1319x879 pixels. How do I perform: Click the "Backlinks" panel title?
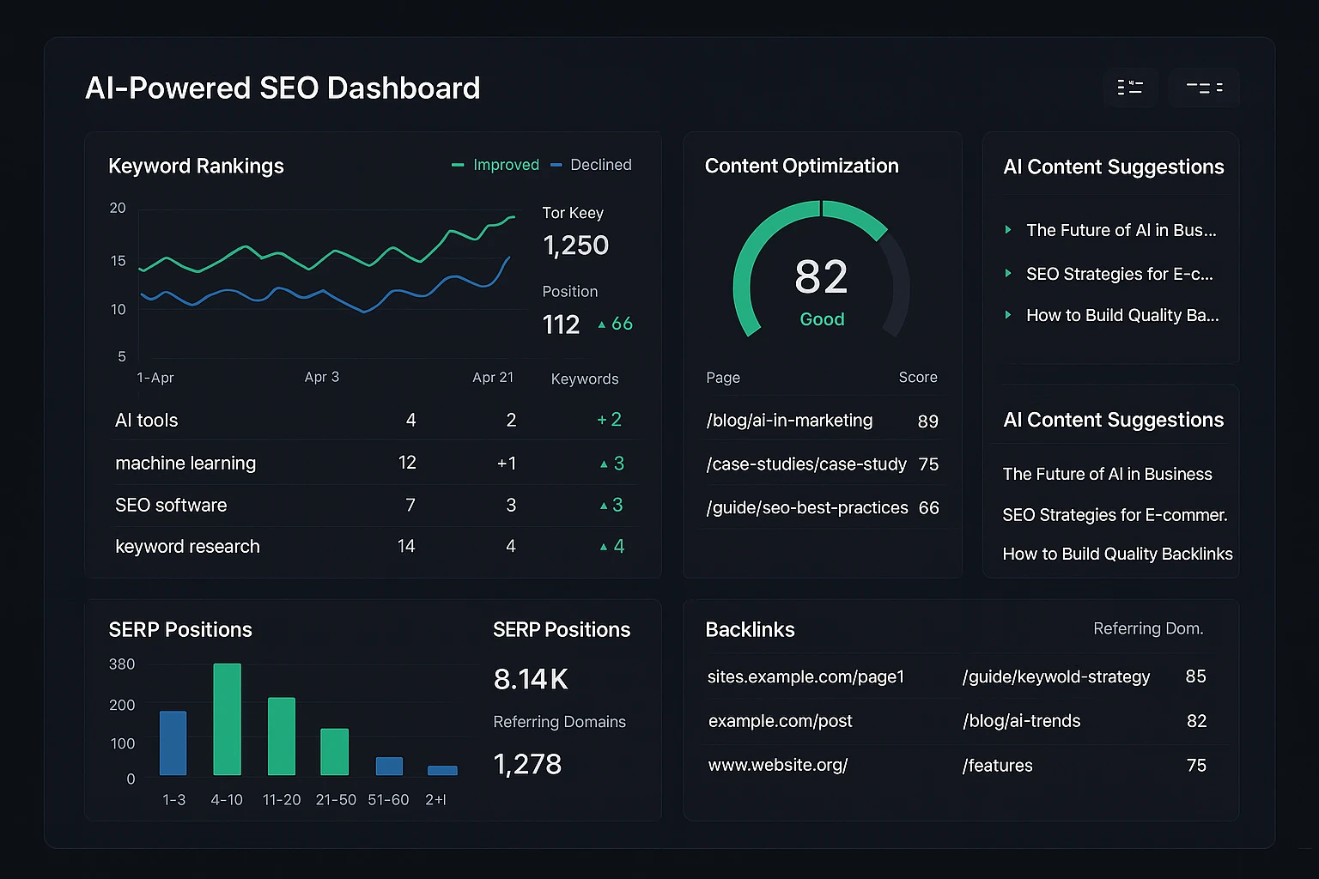750,630
